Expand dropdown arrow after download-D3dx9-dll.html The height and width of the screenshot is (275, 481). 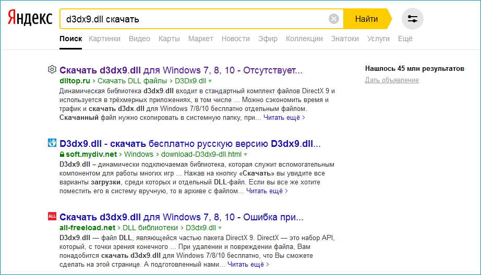pos(245,155)
